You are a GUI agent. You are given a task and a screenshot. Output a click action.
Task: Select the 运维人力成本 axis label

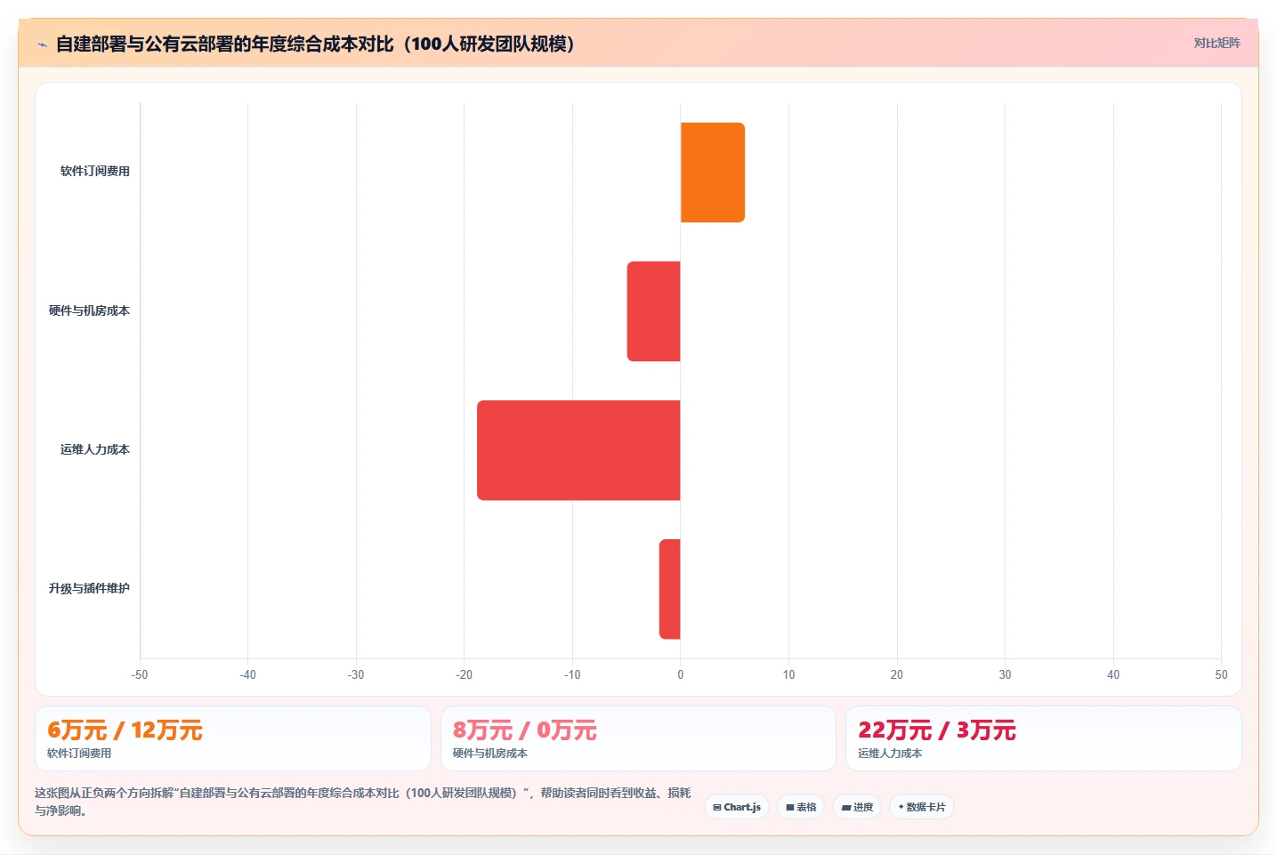click(x=94, y=449)
